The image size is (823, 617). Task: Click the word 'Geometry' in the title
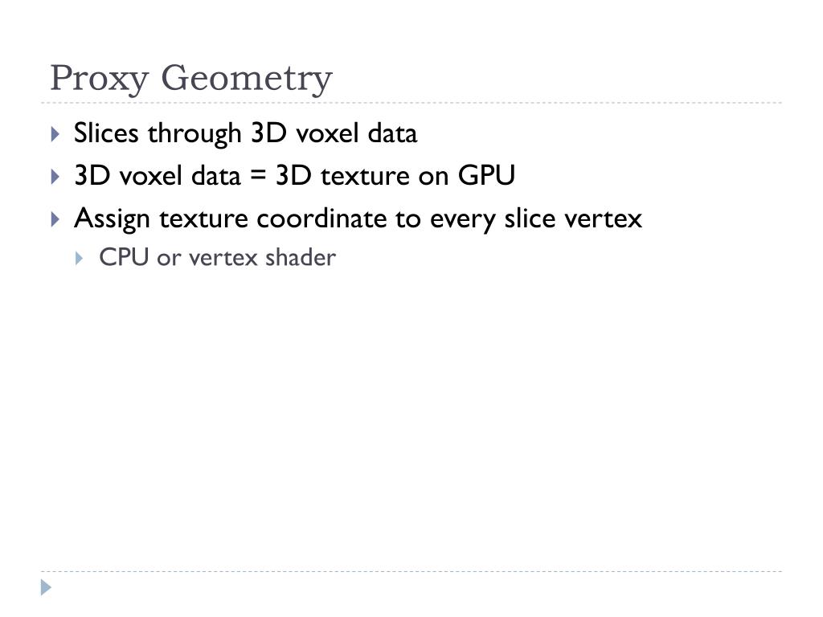(x=246, y=79)
